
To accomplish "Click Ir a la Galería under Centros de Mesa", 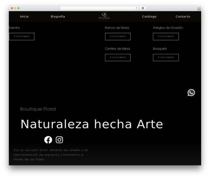I will click(x=118, y=58).
